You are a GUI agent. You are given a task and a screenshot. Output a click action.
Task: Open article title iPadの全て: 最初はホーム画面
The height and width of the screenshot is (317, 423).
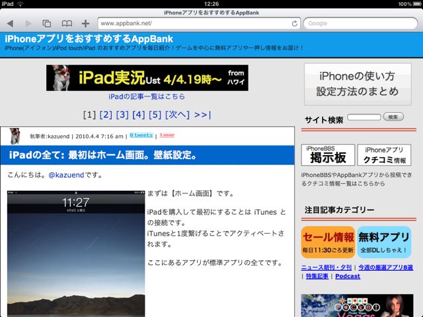click(x=103, y=155)
